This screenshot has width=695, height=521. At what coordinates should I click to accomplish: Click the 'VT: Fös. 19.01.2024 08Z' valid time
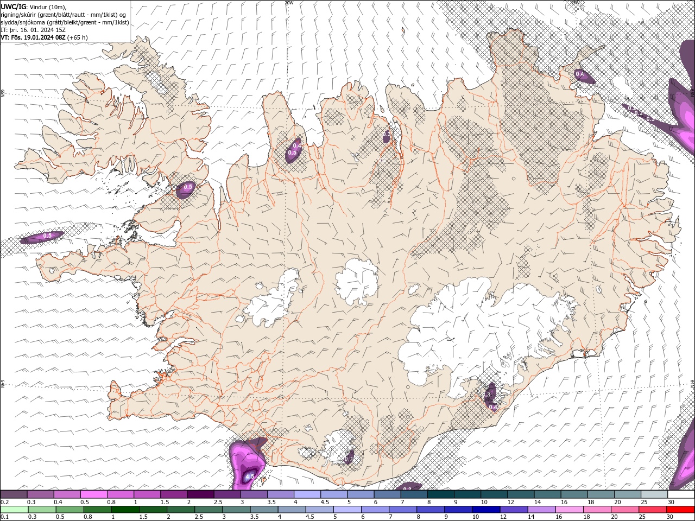pos(33,37)
